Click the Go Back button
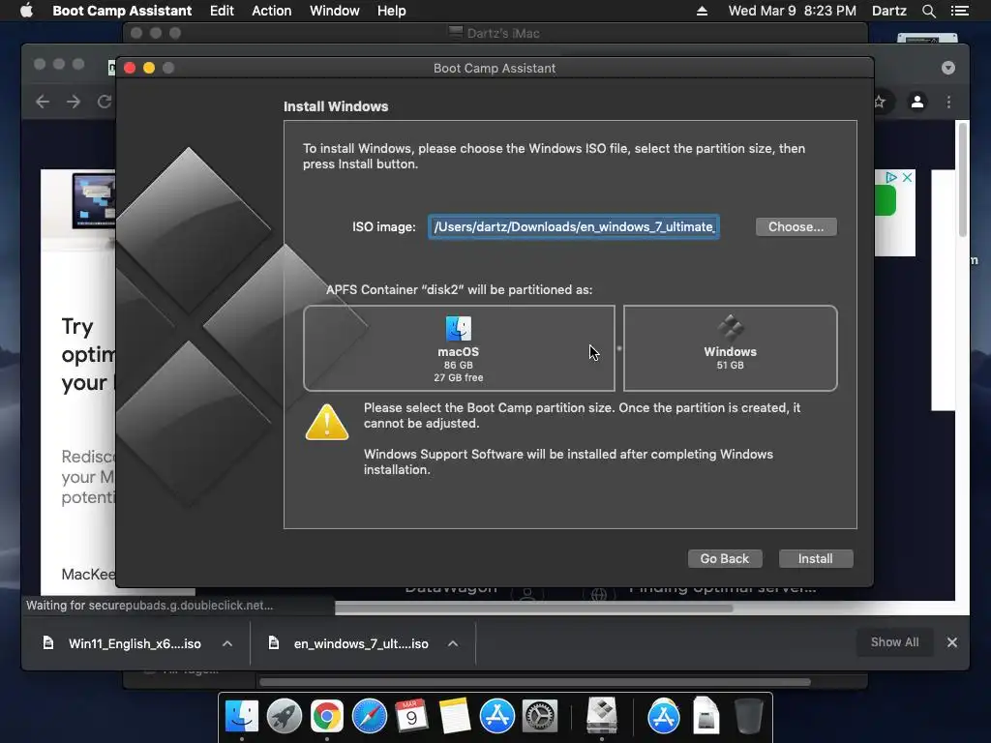991x743 pixels. [724, 558]
